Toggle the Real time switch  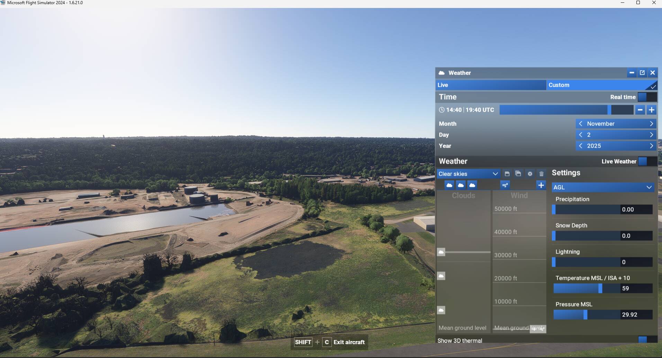point(647,97)
